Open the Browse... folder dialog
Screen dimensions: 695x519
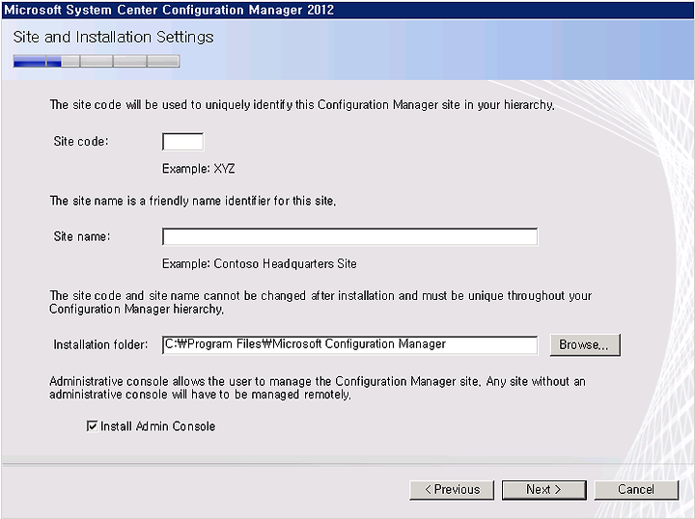[585, 344]
